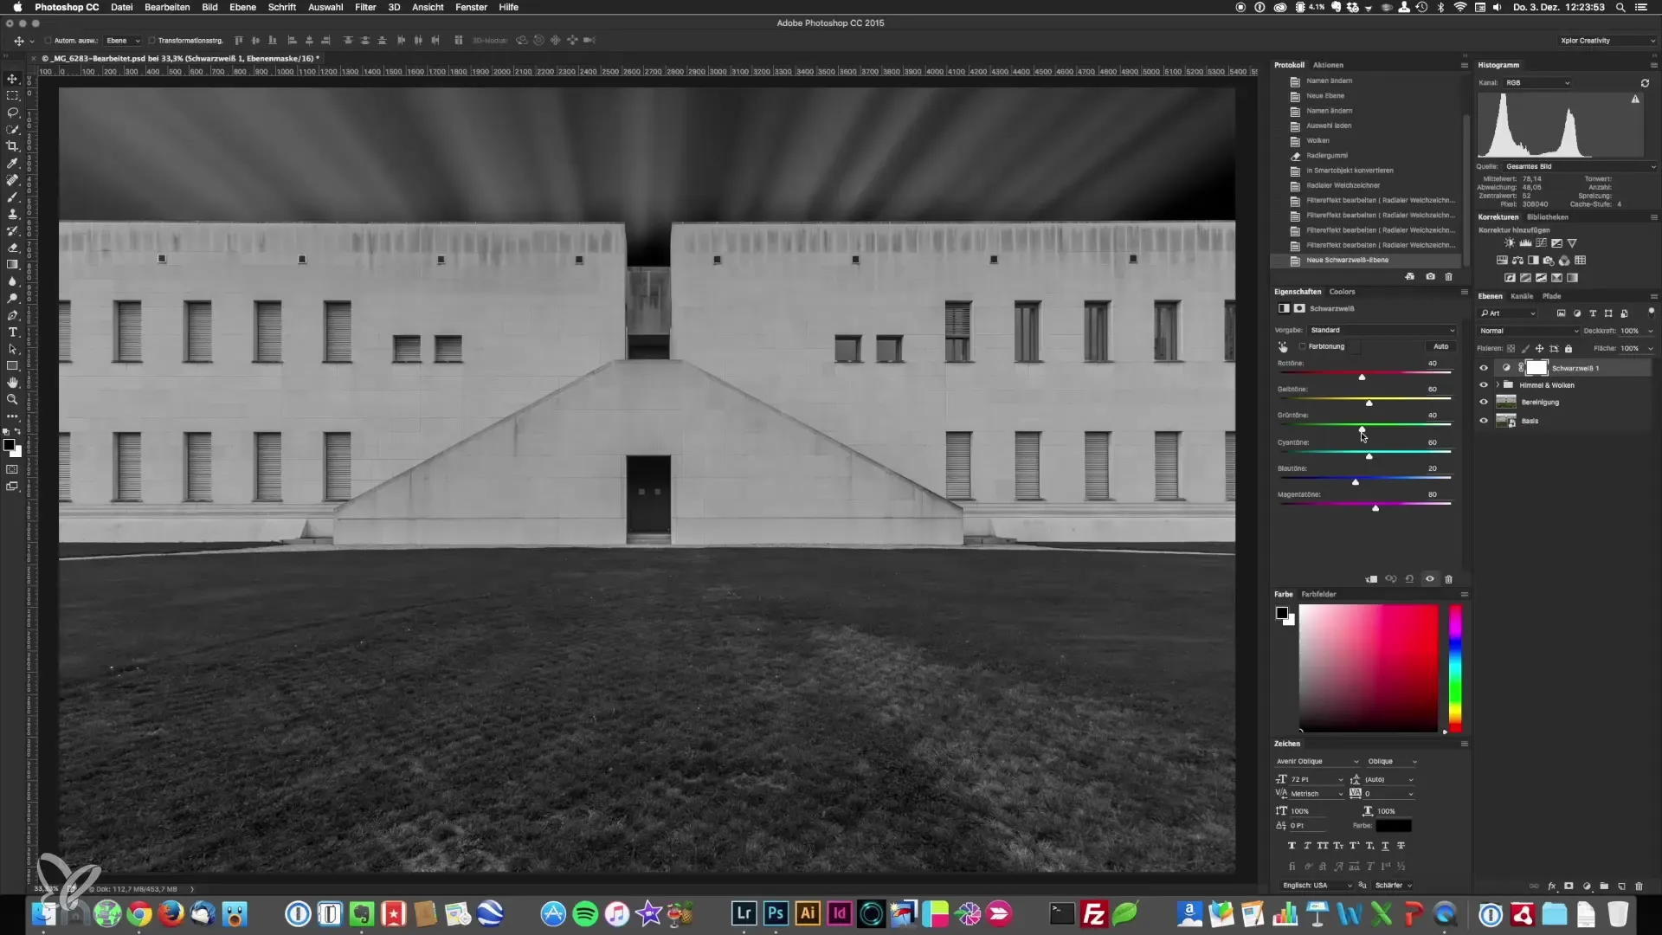
Task: Select the Crop tool
Action: pos(12,146)
